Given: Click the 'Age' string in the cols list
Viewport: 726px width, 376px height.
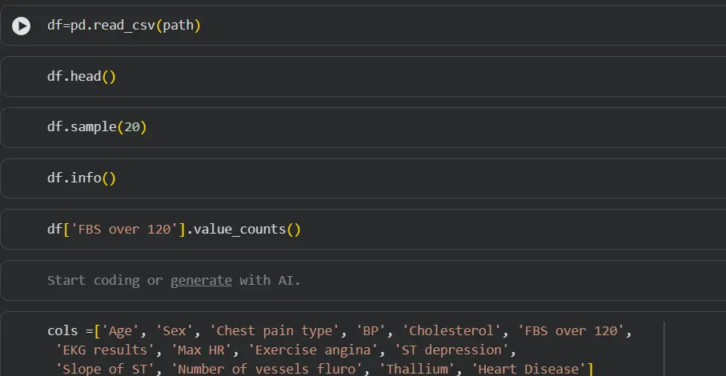Looking at the screenshot, I should click(120, 330).
